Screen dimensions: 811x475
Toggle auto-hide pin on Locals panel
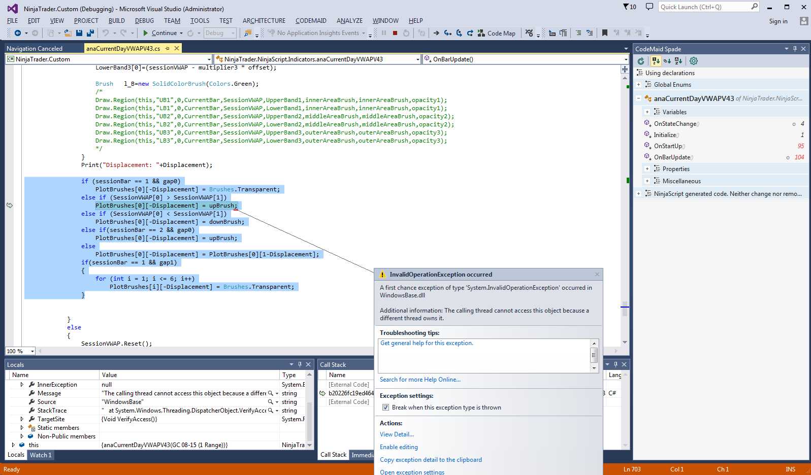(300, 364)
